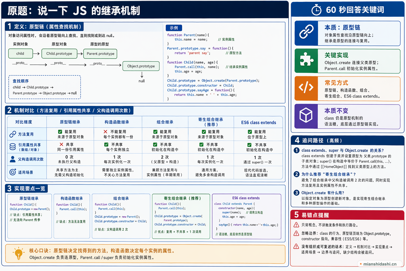Click the child box under 实例对象
Image resolution: width=406 pixels, height=271 pixels.
21,53
